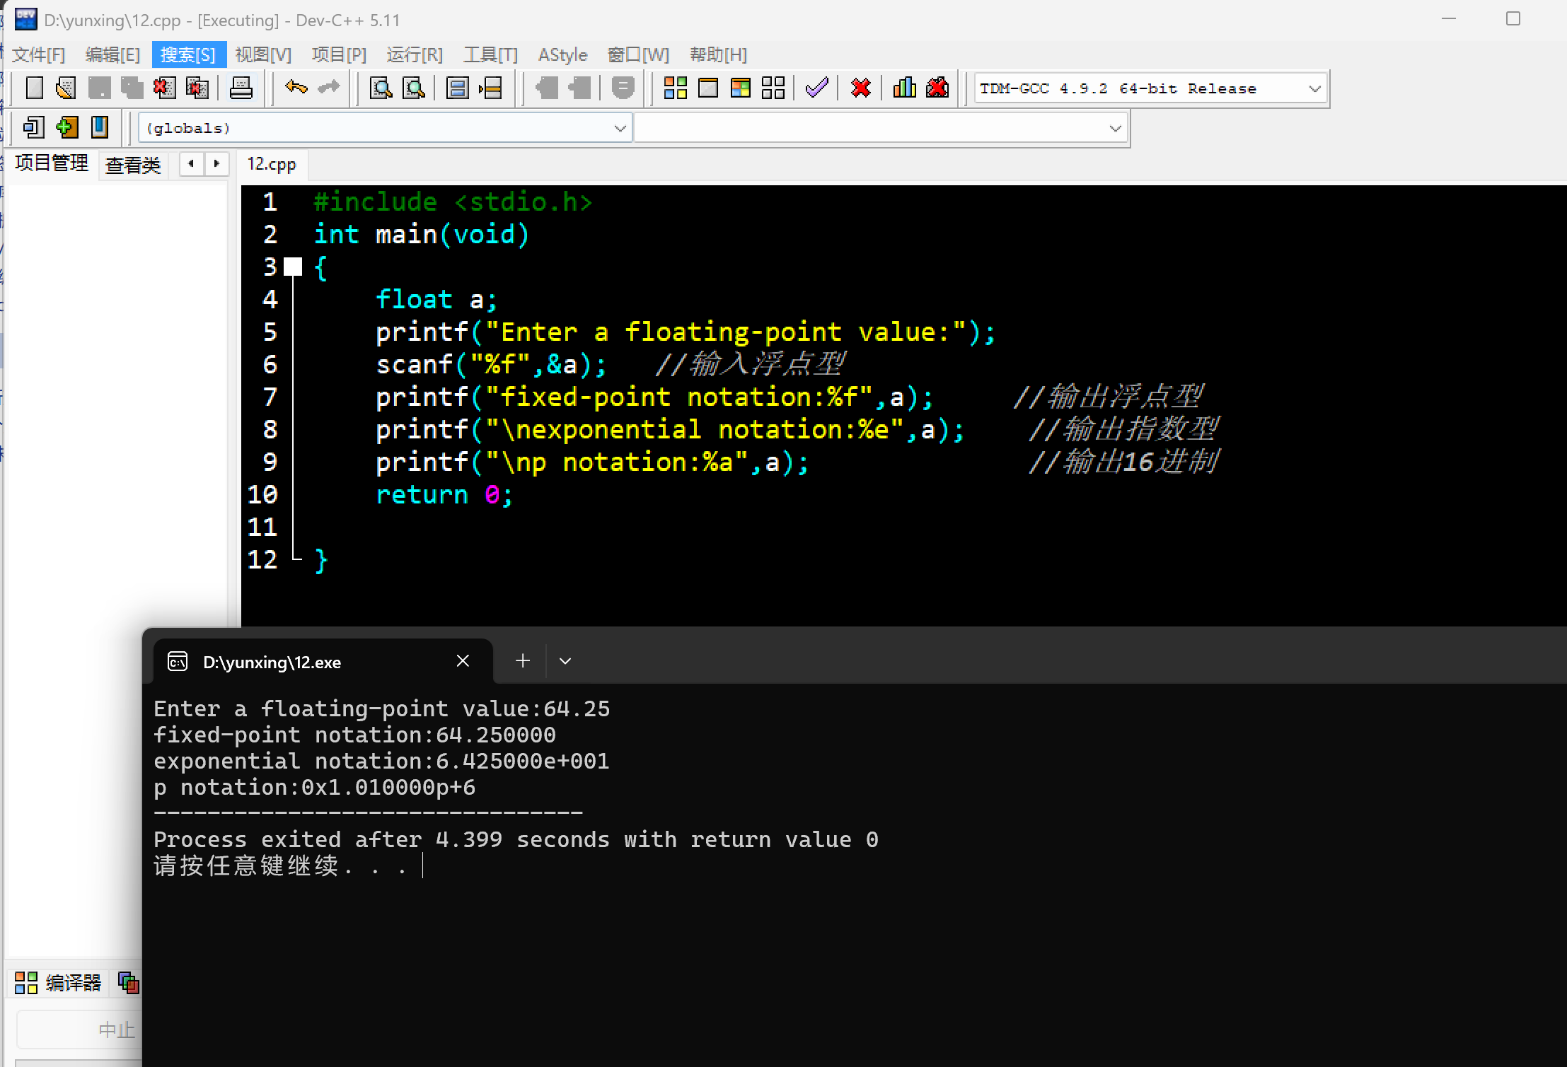Image resolution: width=1567 pixels, height=1067 pixels.
Task: Open the (globals) scope dropdown
Action: click(620, 129)
